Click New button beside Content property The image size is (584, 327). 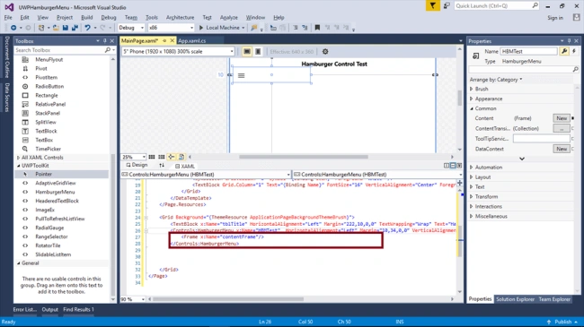[562, 118]
